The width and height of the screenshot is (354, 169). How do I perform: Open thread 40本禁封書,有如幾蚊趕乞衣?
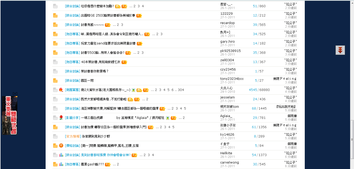coord(101,62)
